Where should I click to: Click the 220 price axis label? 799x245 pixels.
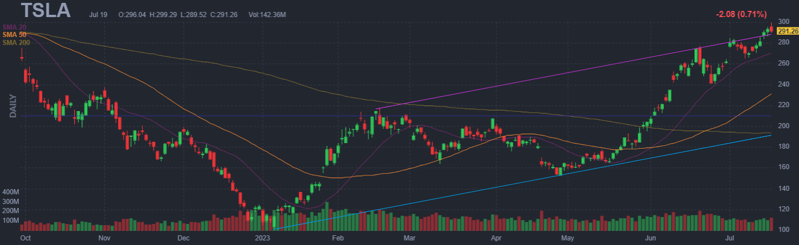[x=782, y=105]
